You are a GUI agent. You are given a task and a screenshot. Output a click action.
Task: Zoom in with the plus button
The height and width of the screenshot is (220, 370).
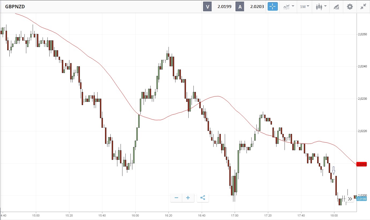(x=188, y=198)
